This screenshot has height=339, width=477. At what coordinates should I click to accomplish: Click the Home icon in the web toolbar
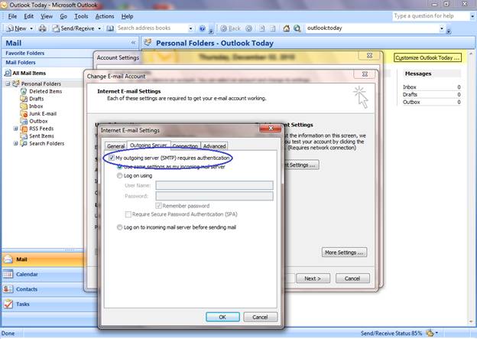(x=286, y=28)
